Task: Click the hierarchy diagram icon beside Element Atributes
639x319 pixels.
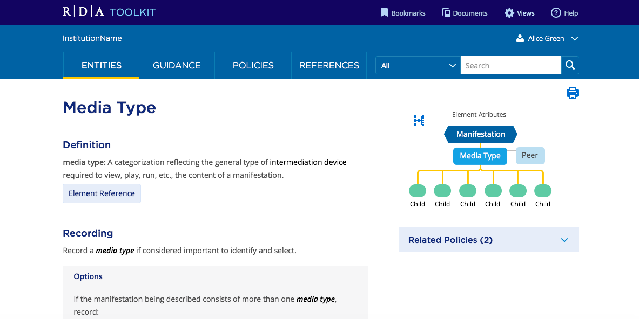Action: click(x=419, y=120)
